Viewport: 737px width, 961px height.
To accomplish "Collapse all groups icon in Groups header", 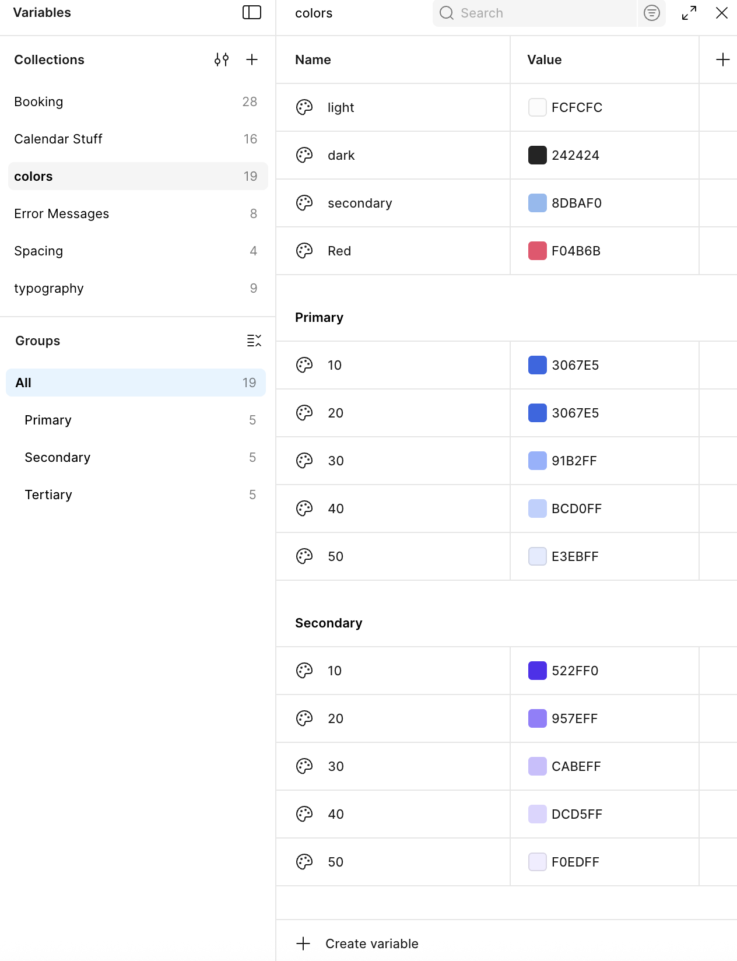I will [254, 341].
